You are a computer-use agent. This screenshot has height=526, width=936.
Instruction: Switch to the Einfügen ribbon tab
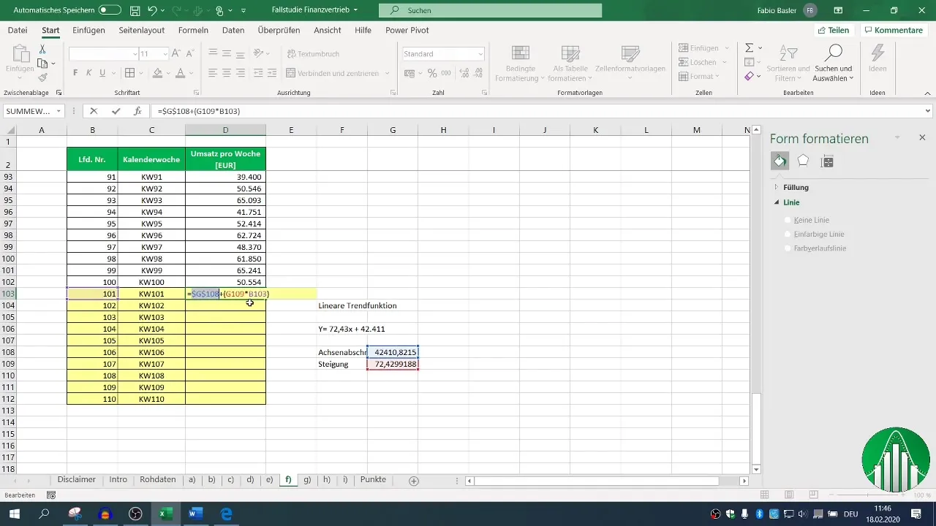88,30
